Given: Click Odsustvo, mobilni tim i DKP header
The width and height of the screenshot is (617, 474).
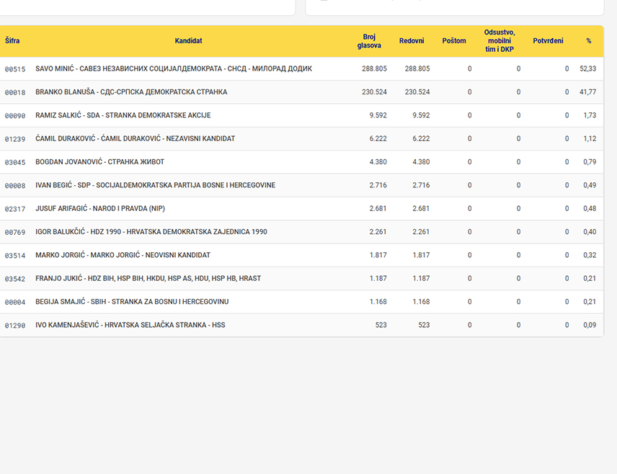Looking at the screenshot, I should coord(500,41).
